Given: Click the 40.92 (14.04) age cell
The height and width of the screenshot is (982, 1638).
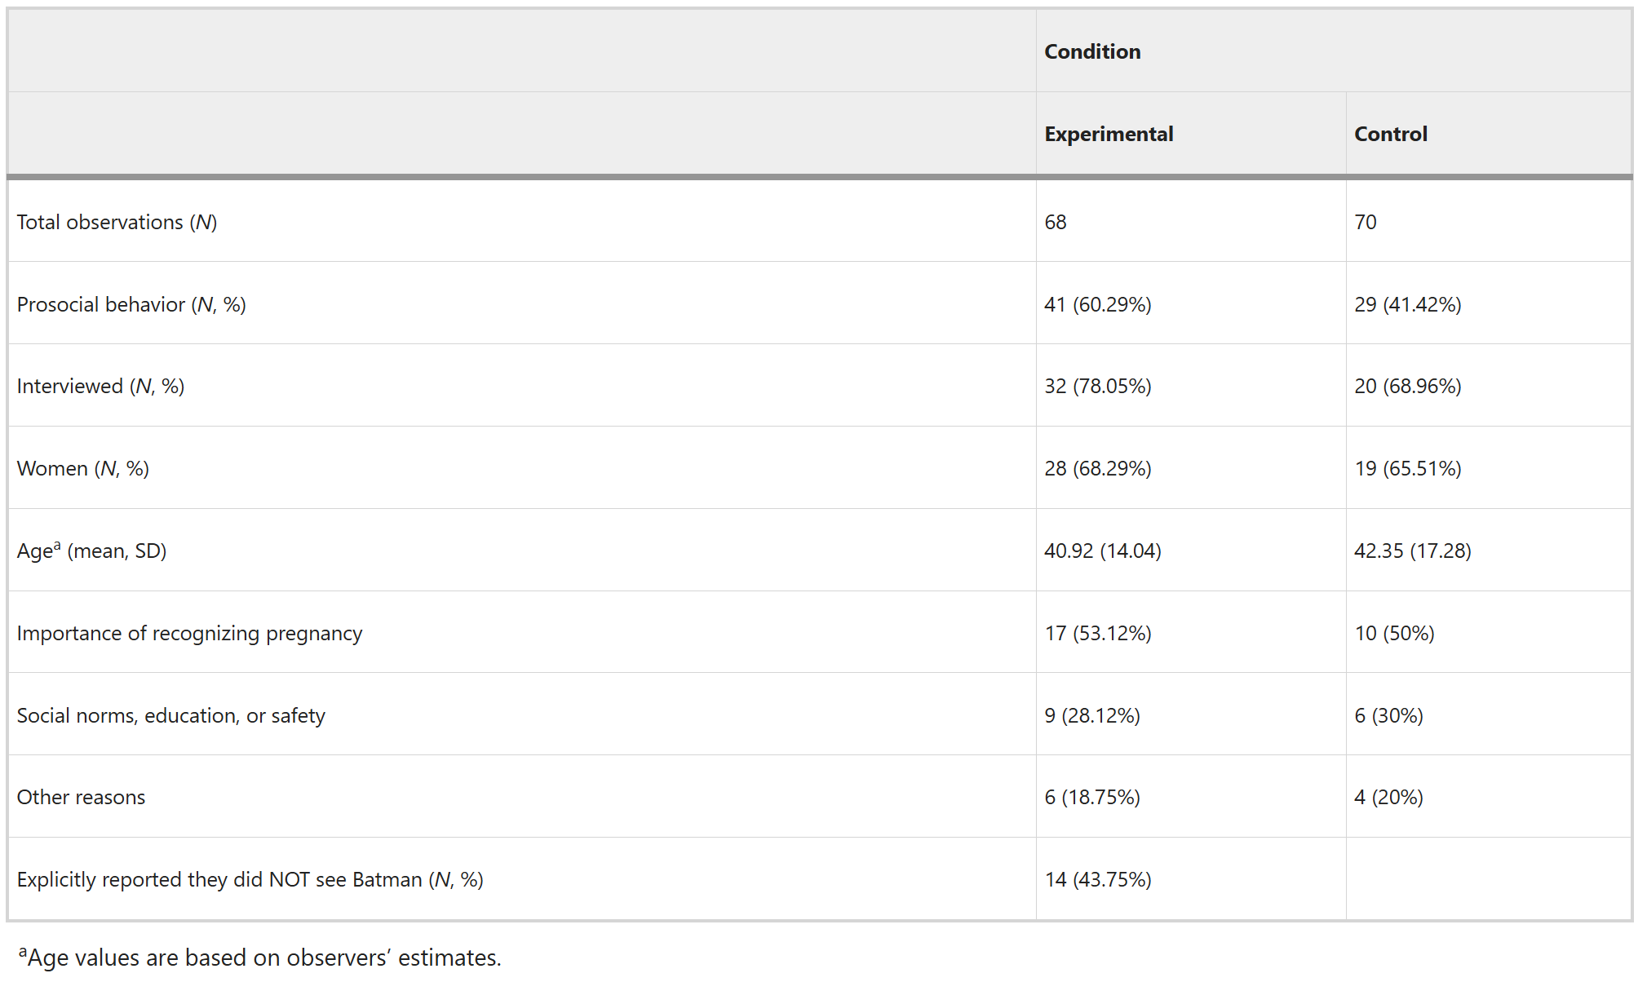Looking at the screenshot, I should [1103, 551].
